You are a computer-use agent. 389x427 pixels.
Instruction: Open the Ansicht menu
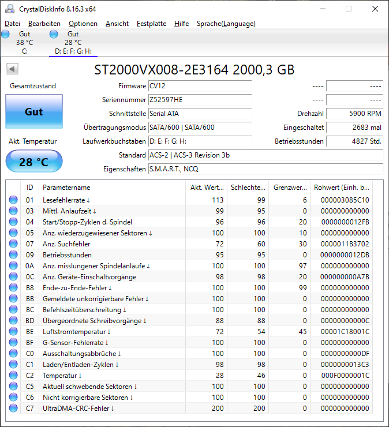pos(117,24)
